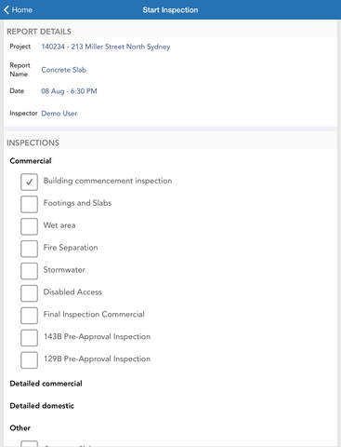Toggle the Disabled Access checkbox

tap(29, 293)
